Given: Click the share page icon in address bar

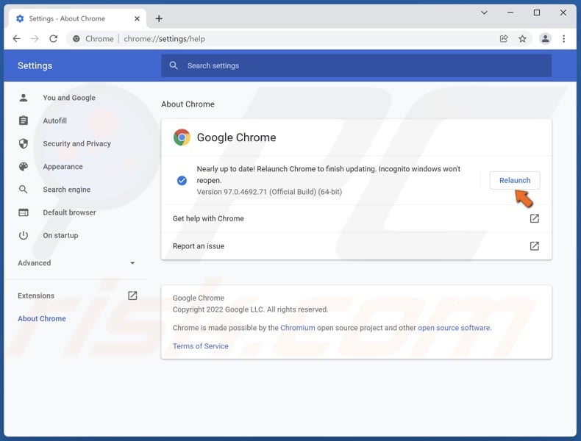Looking at the screenshot, I should (x=504, y=39).
